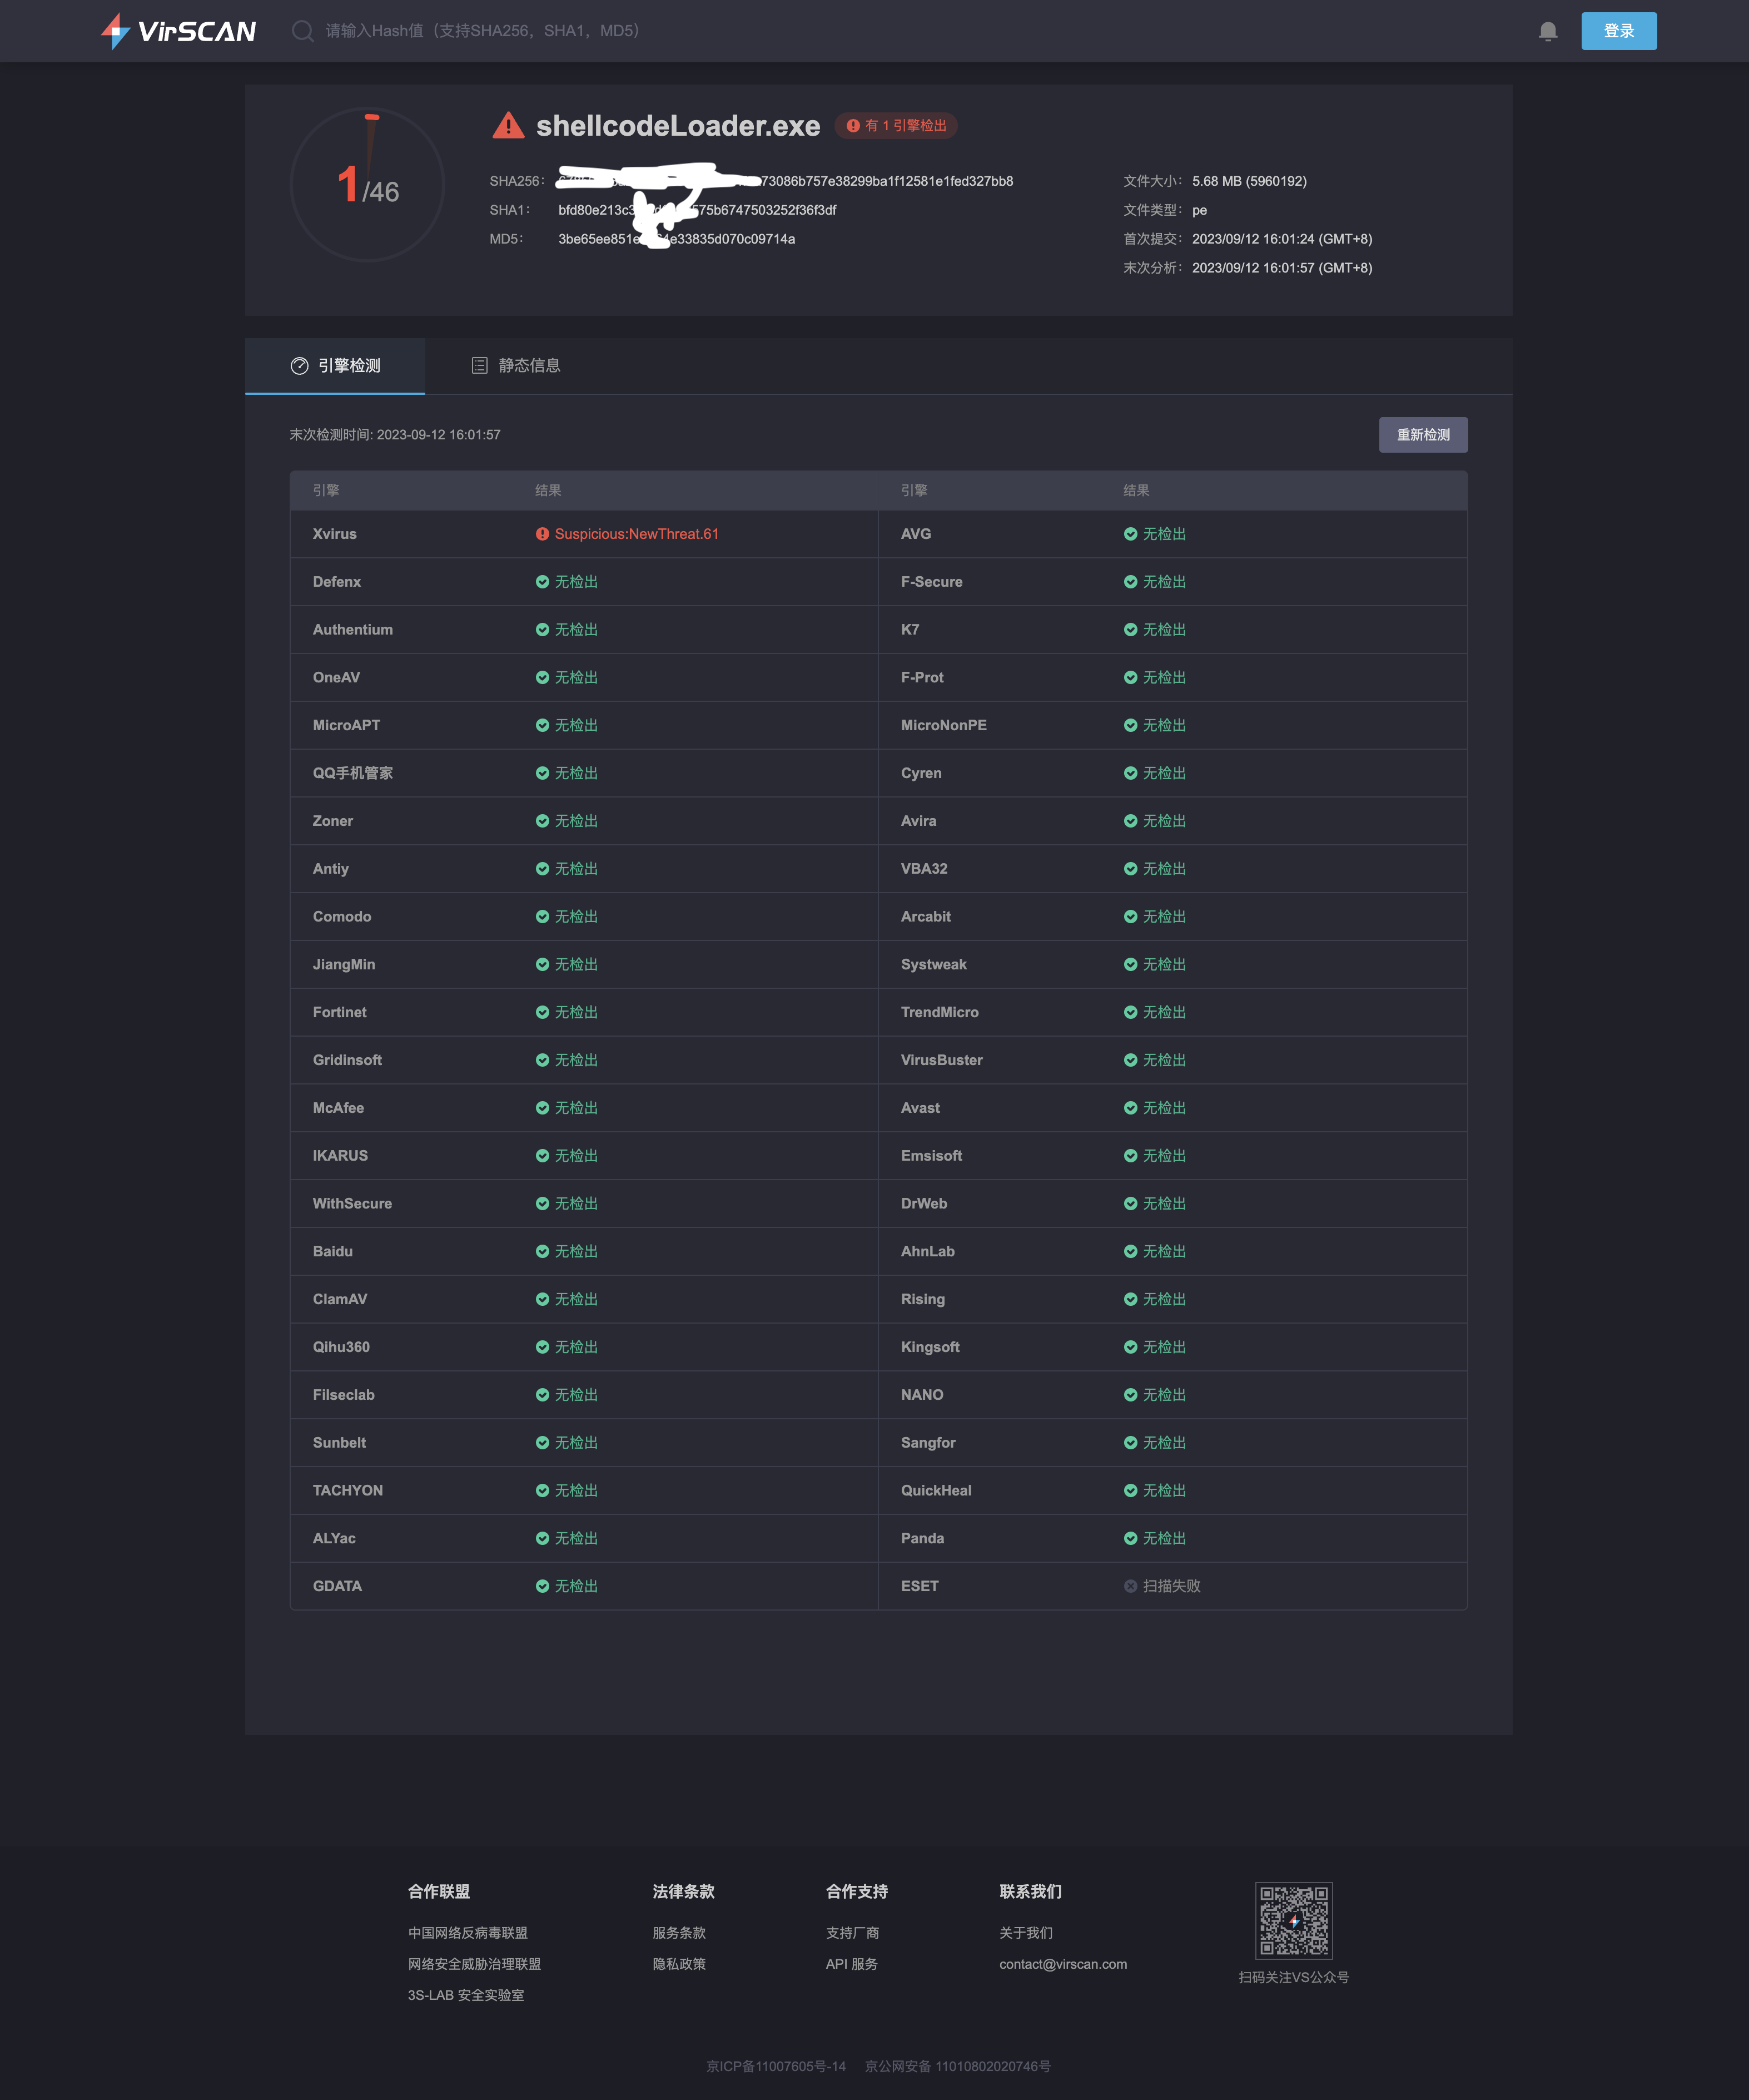Open the 服务条款 link
Viewport: 1749px width, 2100px height.
point(679,1933)
